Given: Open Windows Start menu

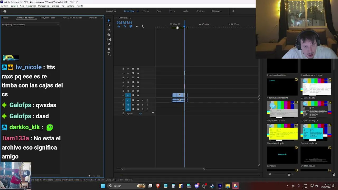Looking at the screenshot, I should click(103, 186).
